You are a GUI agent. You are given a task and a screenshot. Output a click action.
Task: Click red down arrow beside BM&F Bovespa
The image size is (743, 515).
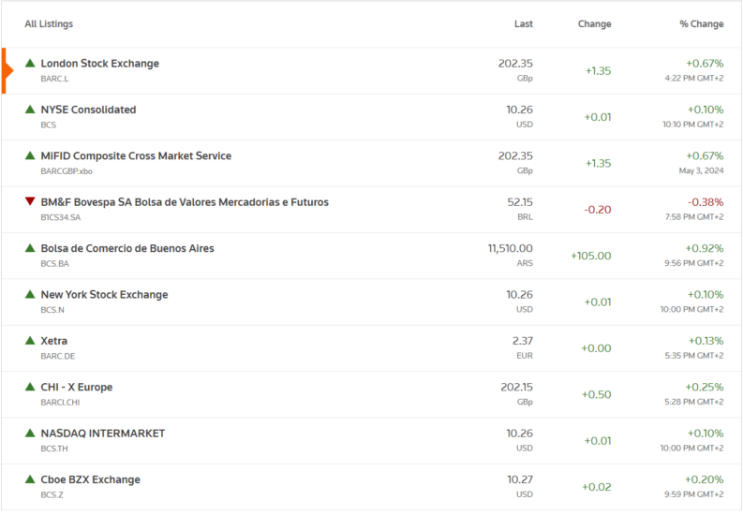[30, 202]
